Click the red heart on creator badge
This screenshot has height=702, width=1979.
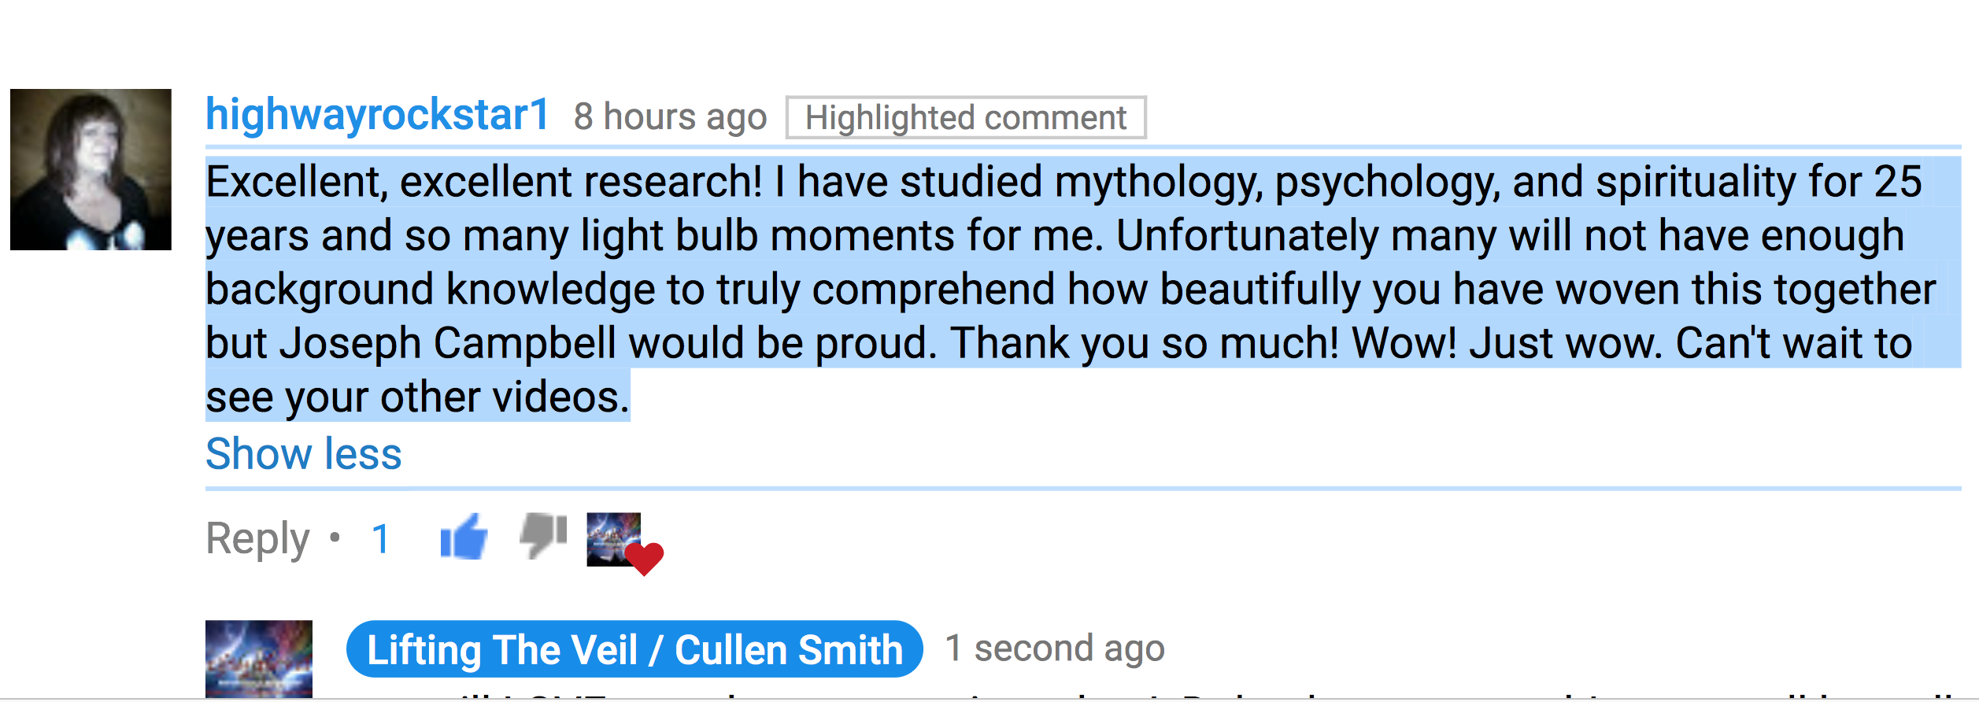(645, 557)
